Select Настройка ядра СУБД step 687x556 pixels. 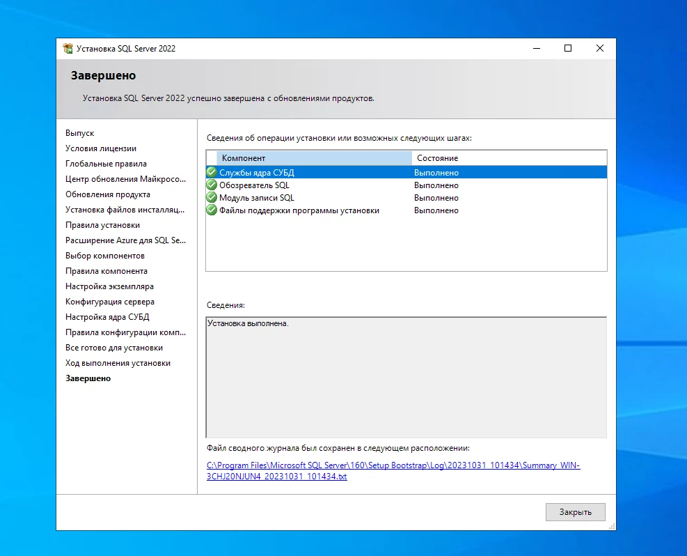click(x=107, y=317)
